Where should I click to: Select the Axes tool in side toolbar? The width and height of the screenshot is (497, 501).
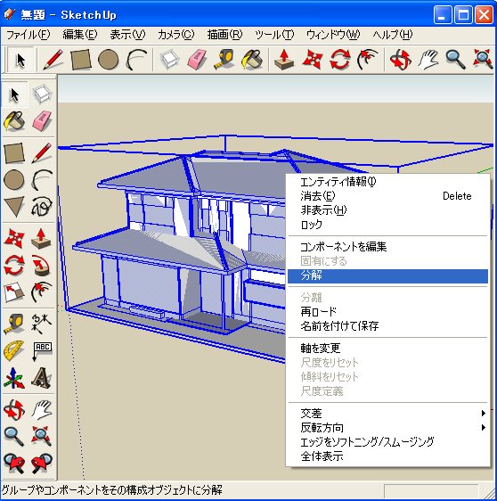14,378
